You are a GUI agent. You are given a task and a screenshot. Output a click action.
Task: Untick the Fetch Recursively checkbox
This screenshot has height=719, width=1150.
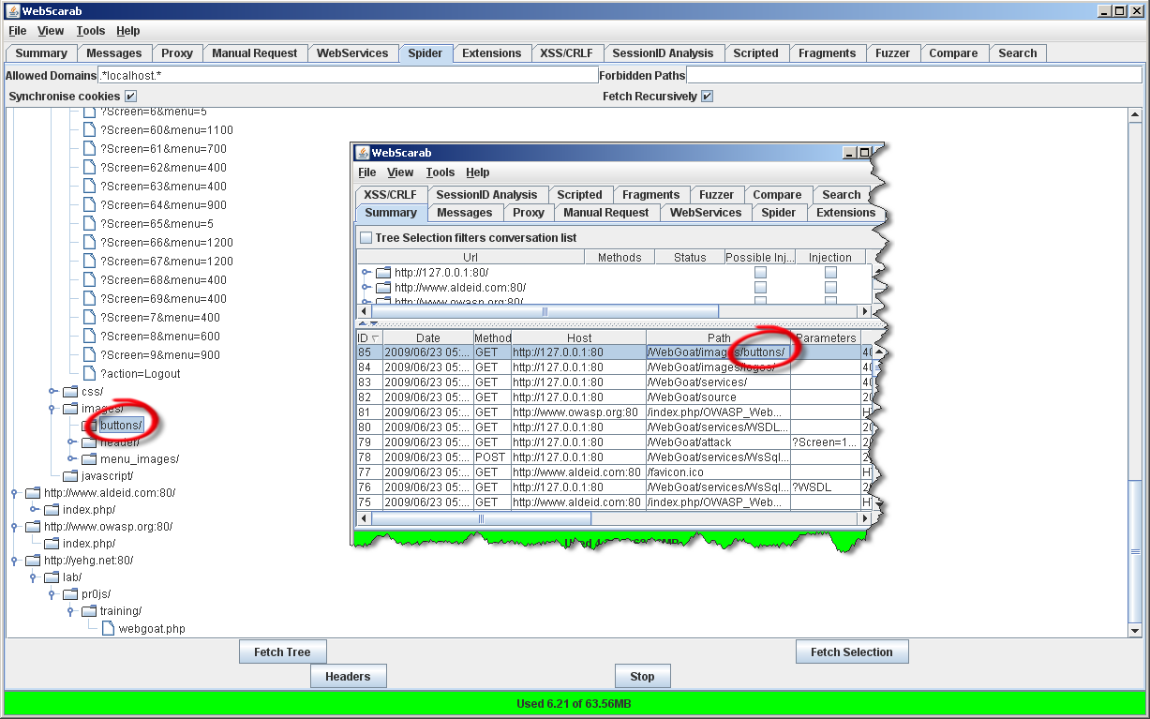708,97
